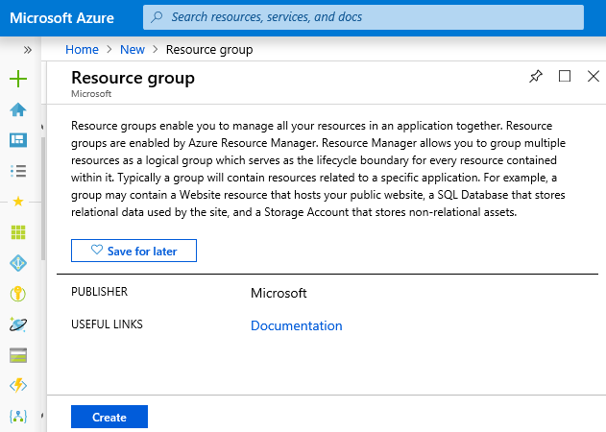Focus the Search resources, services, and docs field
This screenshot has width=606, height=432.
coord(363,17)
